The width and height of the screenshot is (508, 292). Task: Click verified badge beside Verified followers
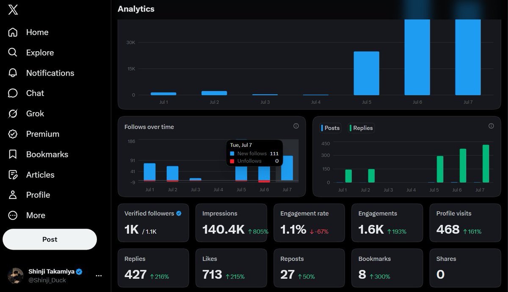pos(179,213)
